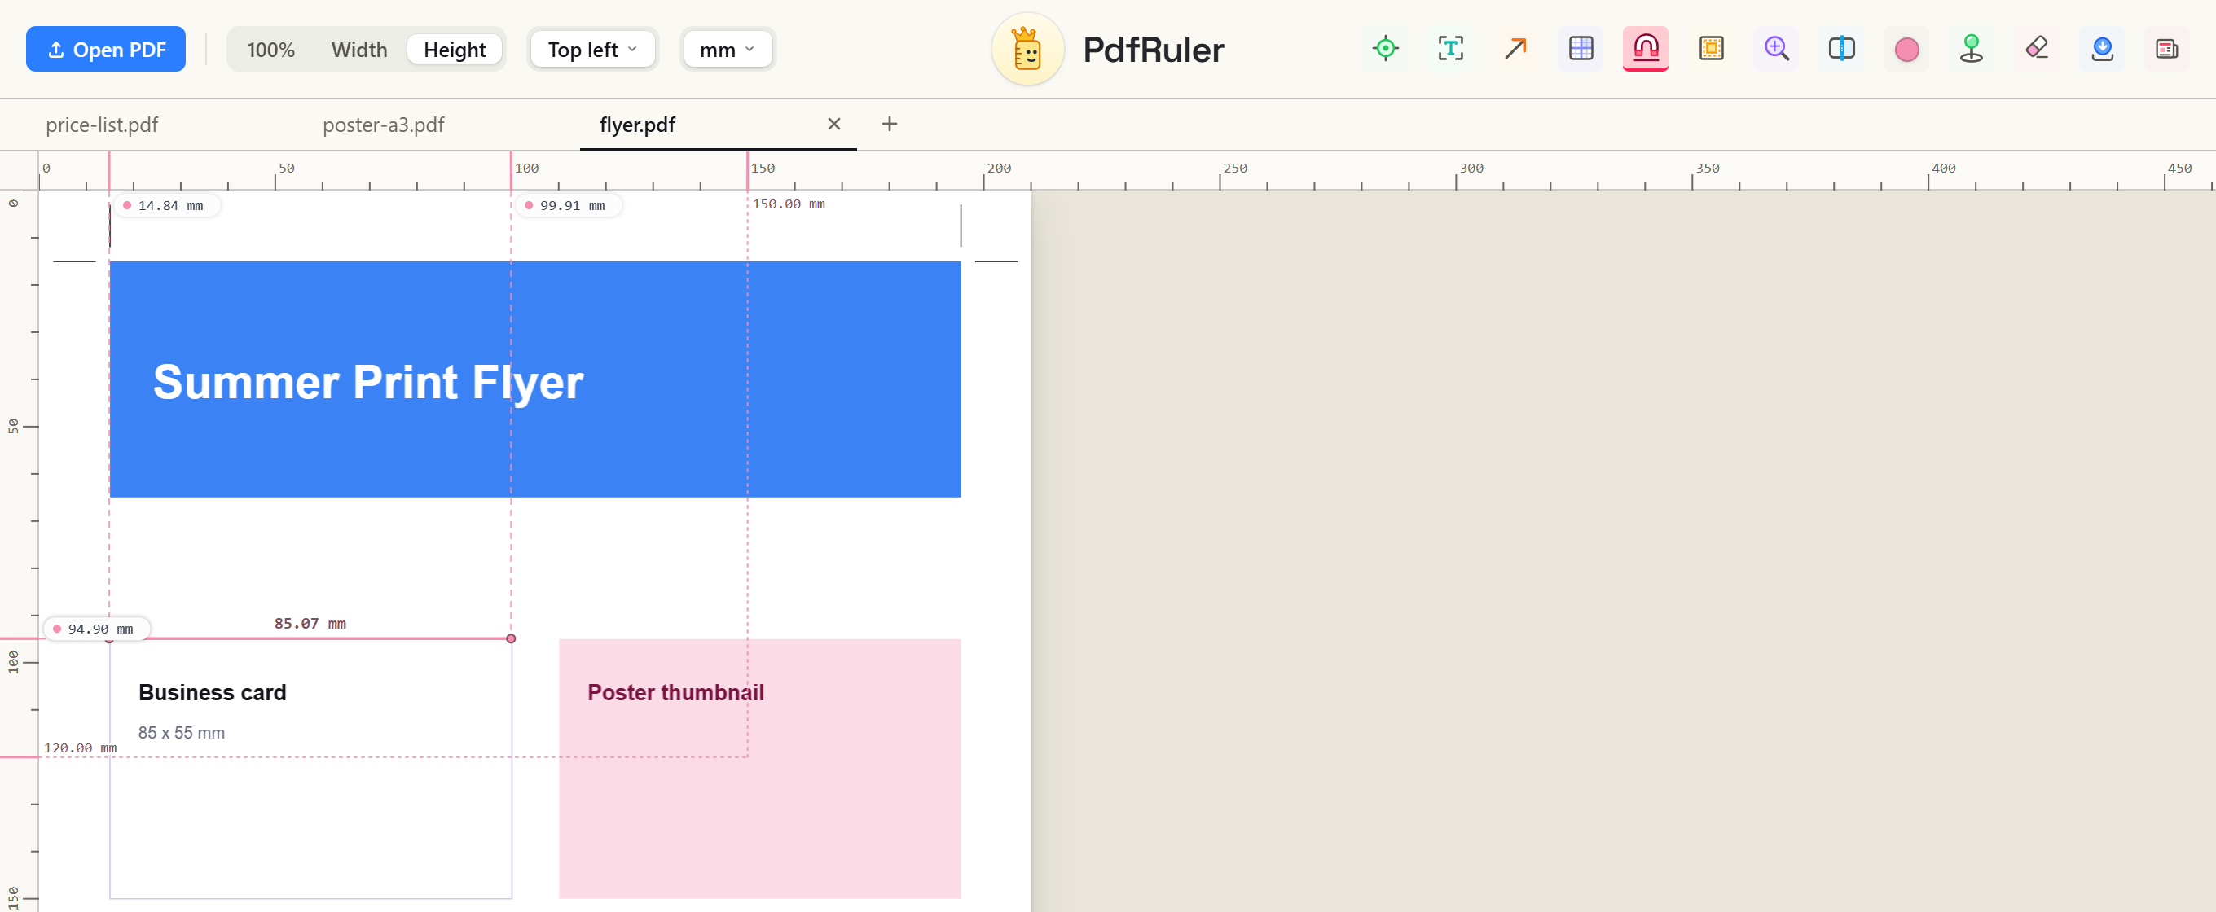Set zoom to 100%
Screen dimensions: 2216x912
tap(271, 50)
